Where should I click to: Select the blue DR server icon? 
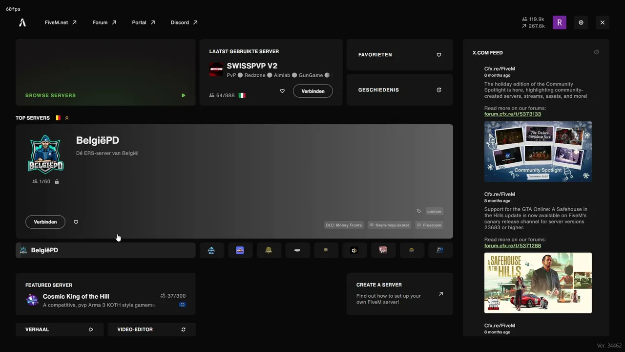[440, 250]
